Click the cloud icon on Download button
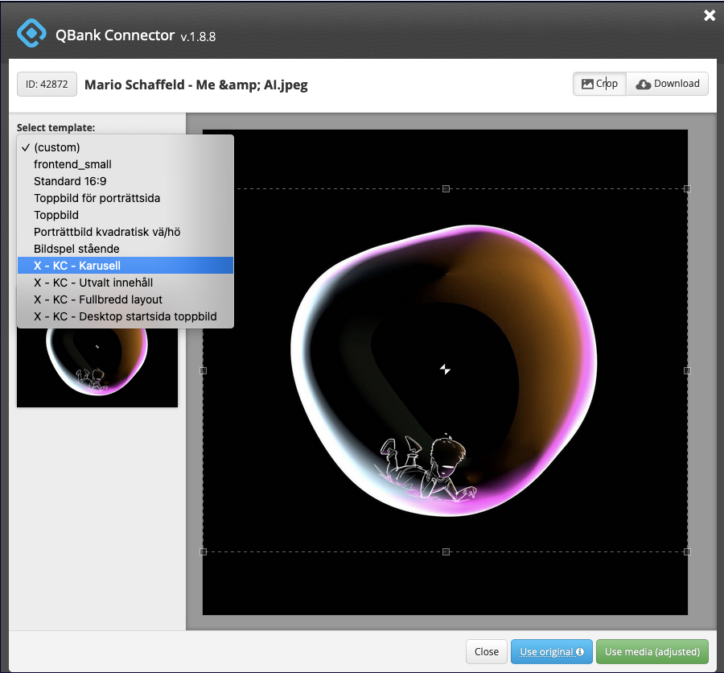724x673 pixels. point(644,84)
